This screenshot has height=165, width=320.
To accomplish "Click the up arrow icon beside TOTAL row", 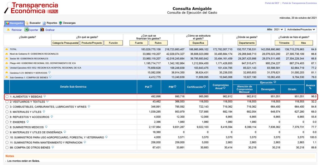I will coord(7,49).
